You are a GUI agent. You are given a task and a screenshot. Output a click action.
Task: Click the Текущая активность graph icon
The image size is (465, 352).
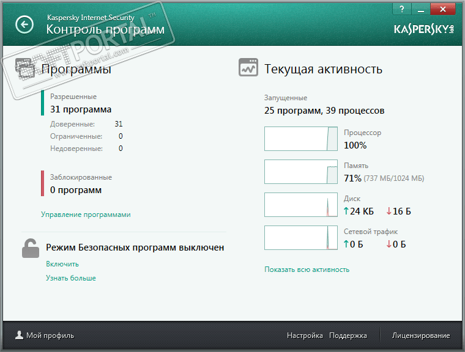[x=248, y=68]
